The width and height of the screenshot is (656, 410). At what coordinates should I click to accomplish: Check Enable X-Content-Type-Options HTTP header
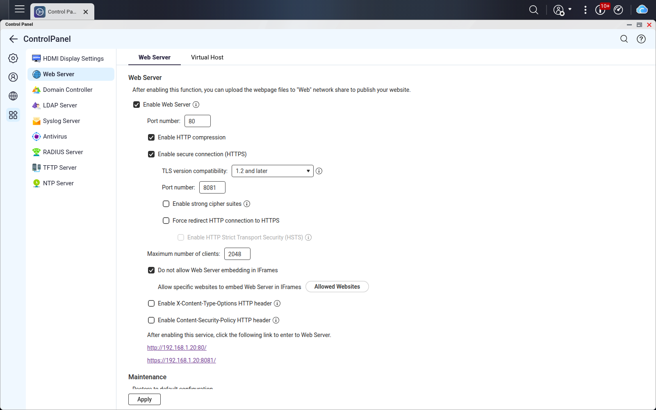(x=151, y=303)
